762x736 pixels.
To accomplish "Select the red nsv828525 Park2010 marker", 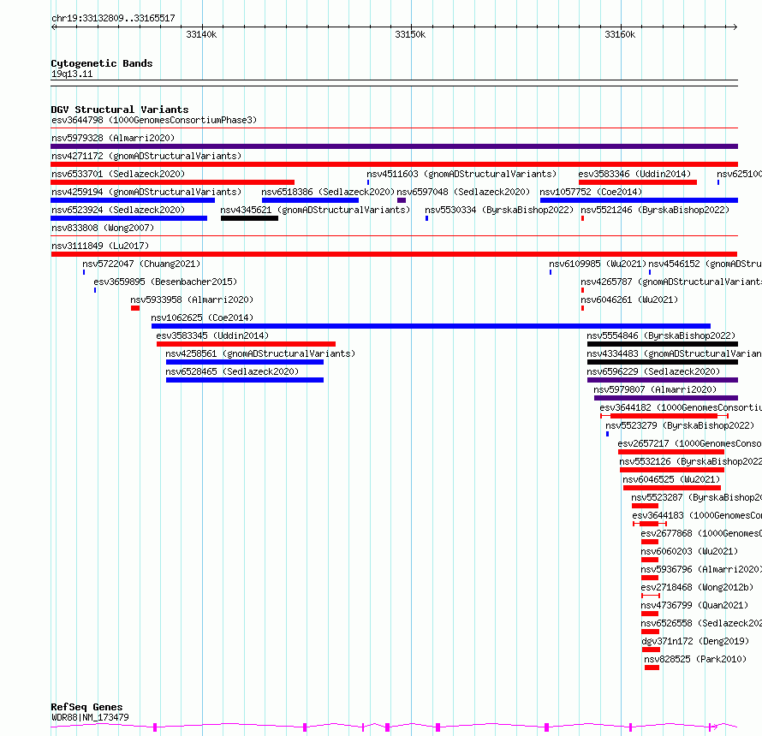I will pyautogui.click(x=652, y=668).
